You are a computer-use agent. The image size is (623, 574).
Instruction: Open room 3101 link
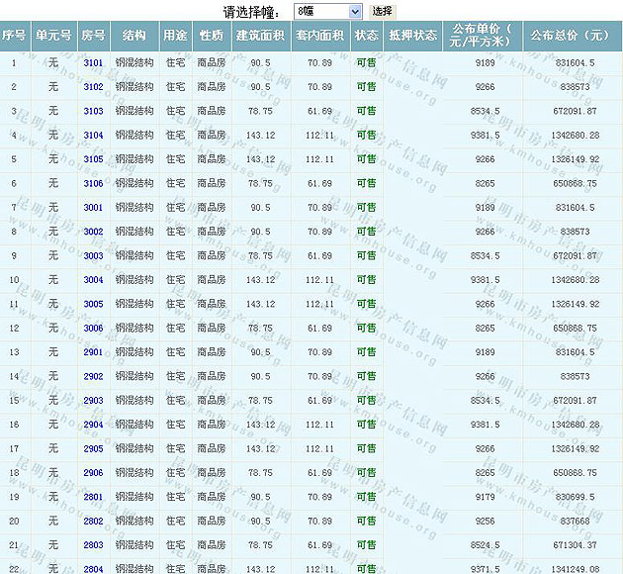coord(93,63)
